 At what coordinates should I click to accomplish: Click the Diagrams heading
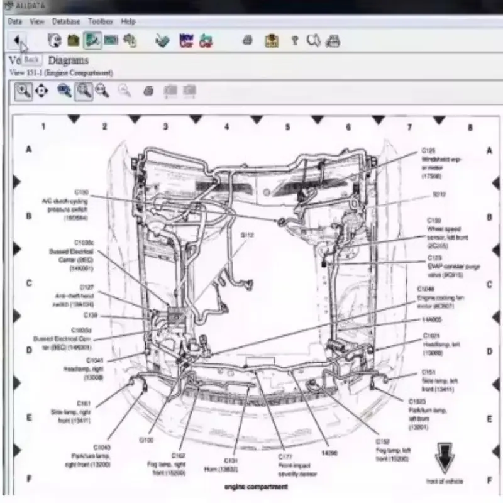(x=69, y=60)
